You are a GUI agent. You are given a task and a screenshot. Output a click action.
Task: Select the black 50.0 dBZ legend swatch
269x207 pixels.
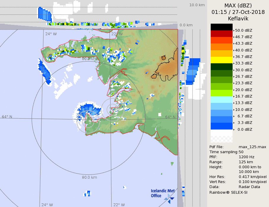[221, 27]
